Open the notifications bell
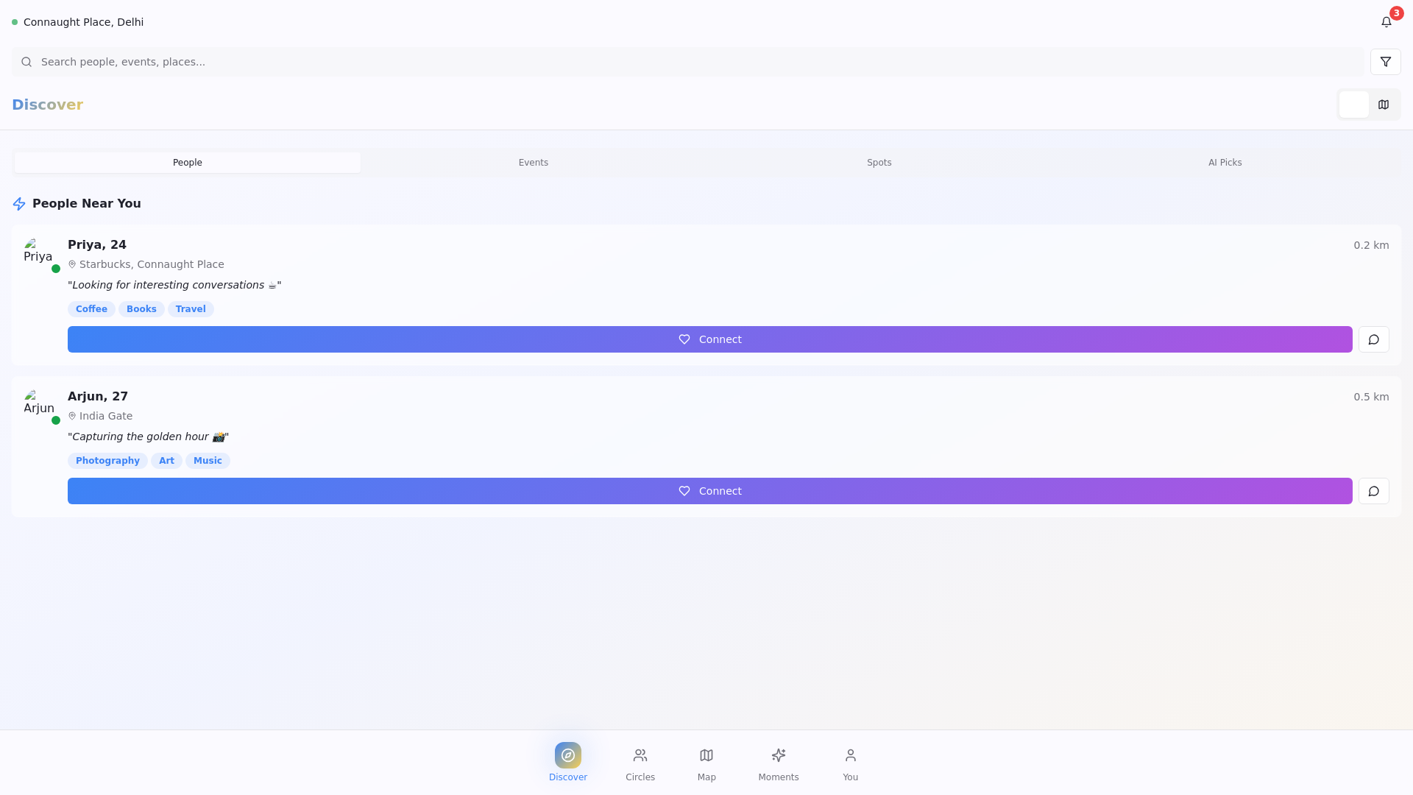This screenshot has height=795, width=1413. tap(1386, 22)
